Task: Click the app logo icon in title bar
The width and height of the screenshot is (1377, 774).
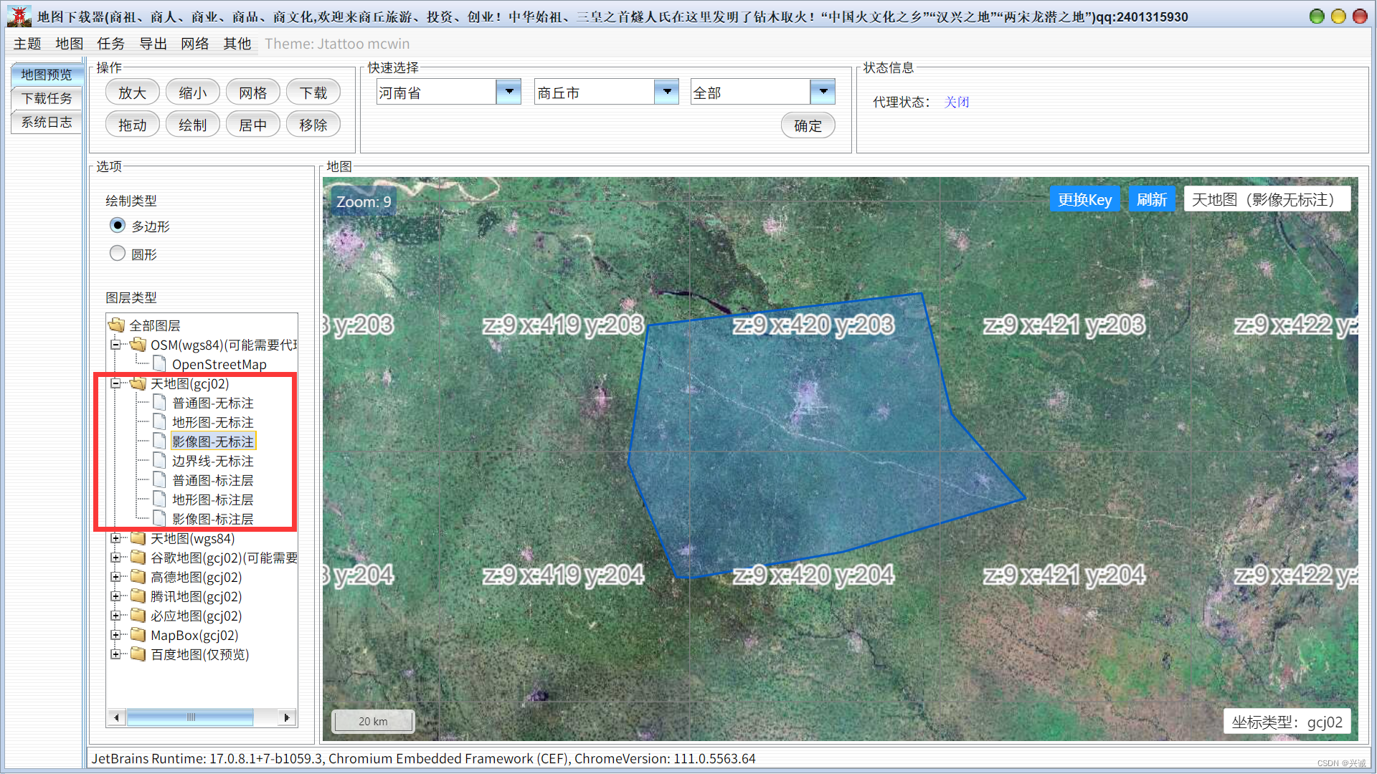Action: click(19, 16)
